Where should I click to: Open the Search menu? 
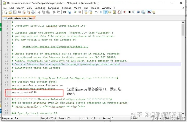[20, 8]
